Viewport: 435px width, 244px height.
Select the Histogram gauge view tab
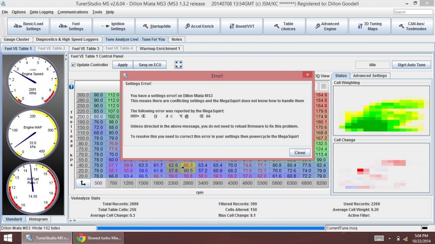pos(38,219)
